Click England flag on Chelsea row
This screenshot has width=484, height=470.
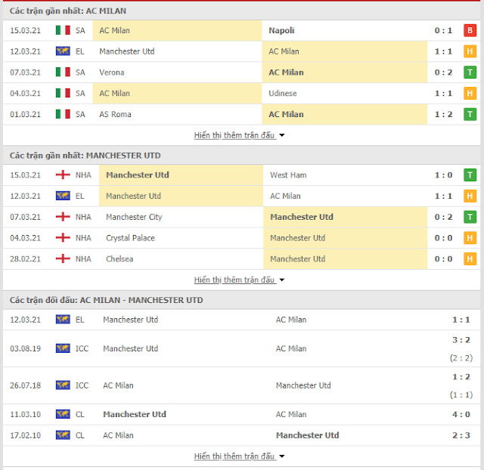click(63, 258)
